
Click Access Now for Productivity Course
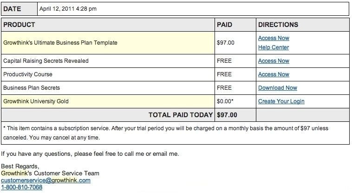(x=274, y=74)
